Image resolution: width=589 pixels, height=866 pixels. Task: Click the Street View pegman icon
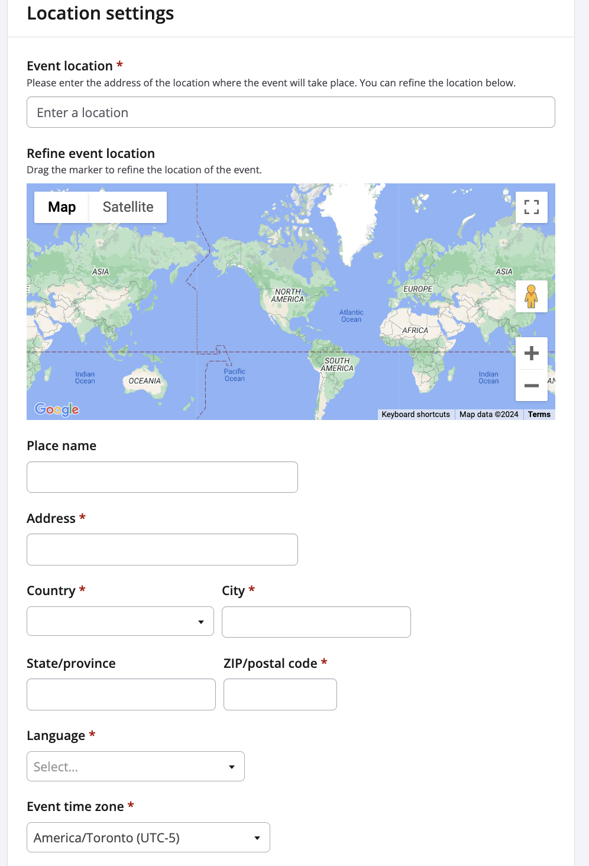pyautogui.click(x=531, y=296)
